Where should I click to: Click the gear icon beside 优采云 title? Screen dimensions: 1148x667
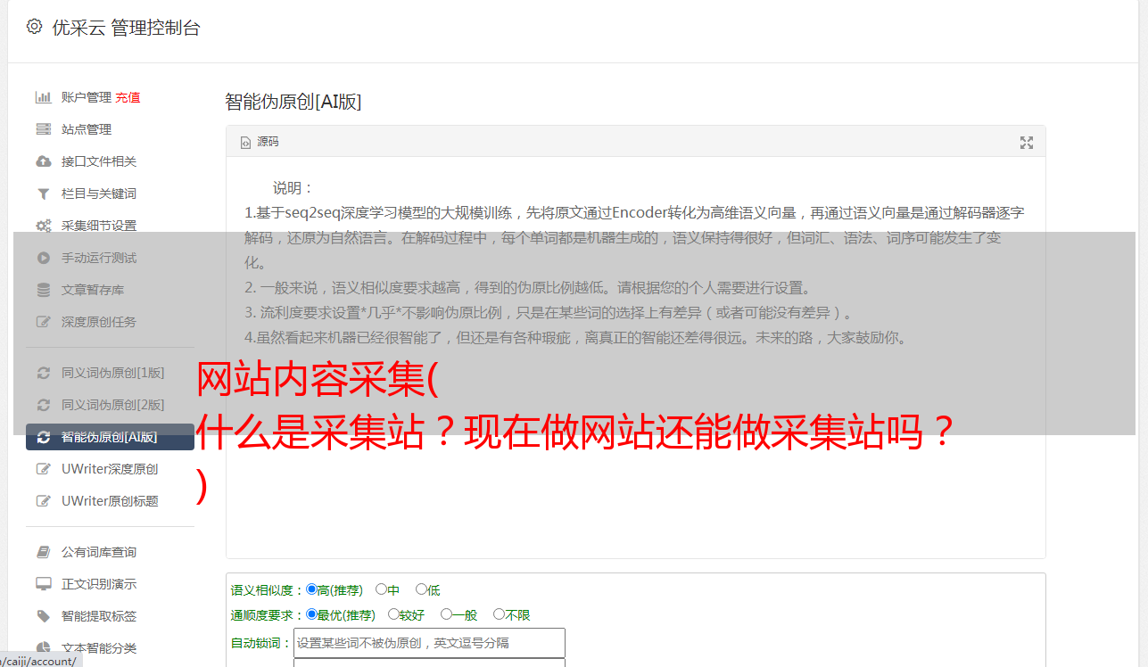(x=34, y=27)
